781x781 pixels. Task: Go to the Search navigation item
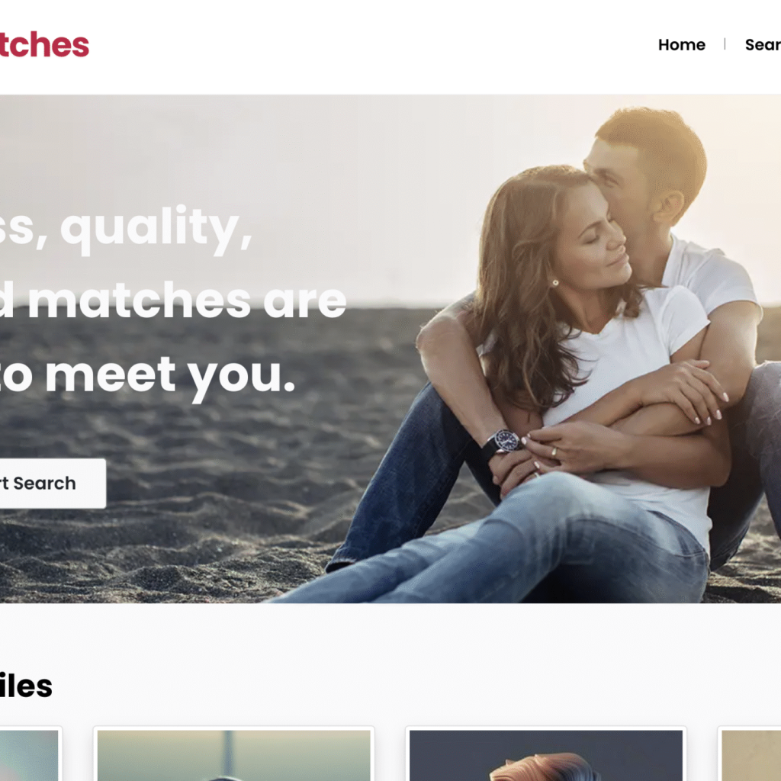click(x=763, y=45)
